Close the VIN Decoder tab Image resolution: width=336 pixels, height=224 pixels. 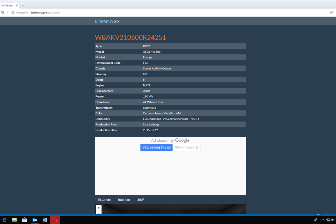(17, 5)
